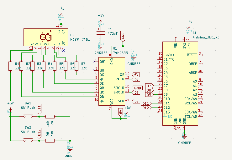
Task: Click the C1 capacitor symbol
Action: point(101,33)
